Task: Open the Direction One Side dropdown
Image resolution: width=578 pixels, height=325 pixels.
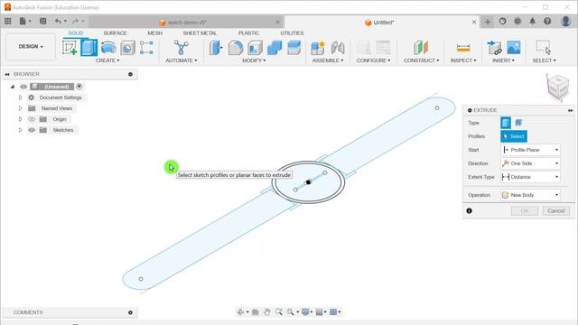Action: point(530,163)
